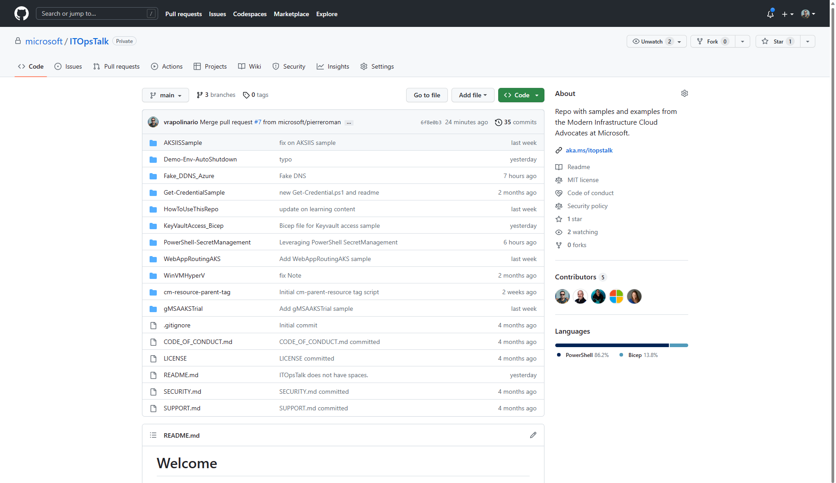Open the README.md file
Image resolution: width=836 pixels, height=483 pixels.
coord(181,375)
